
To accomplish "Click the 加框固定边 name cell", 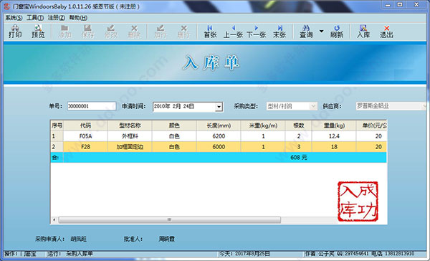I will coord(130,147).
